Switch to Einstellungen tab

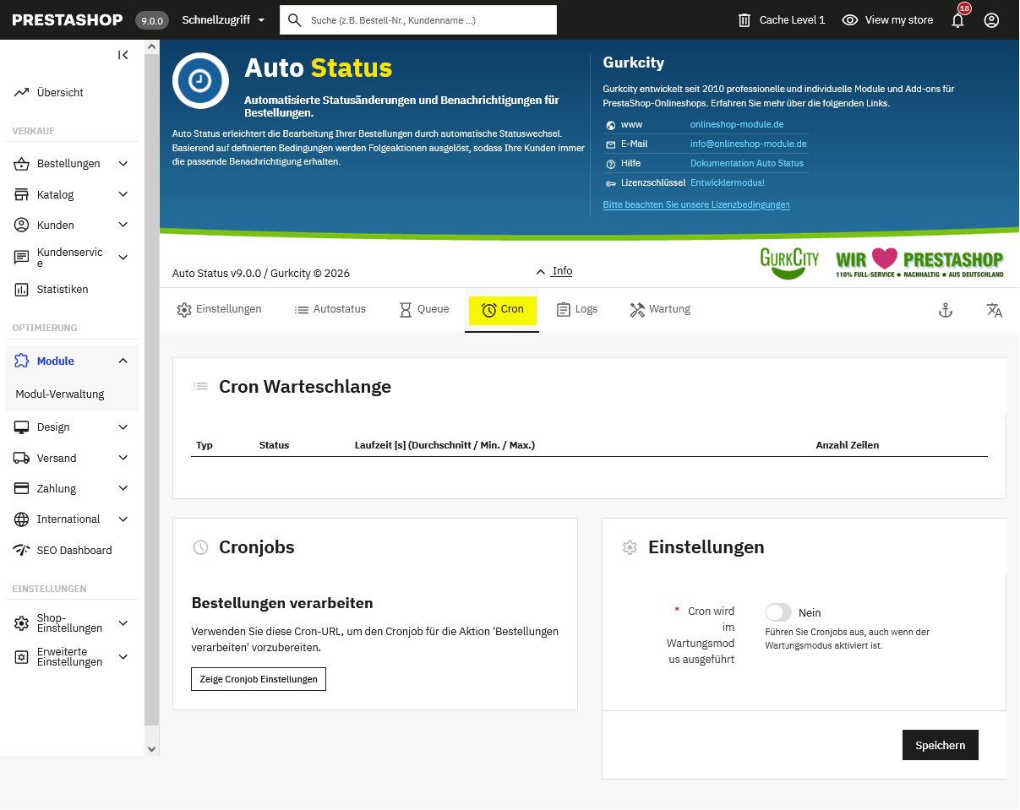219,310
